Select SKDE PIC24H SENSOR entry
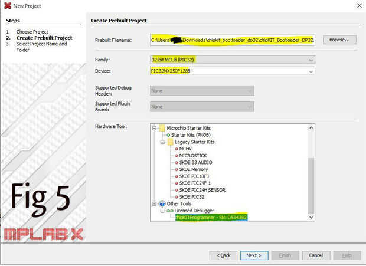This screenshot has height=266, width=366. click(x=202, y=190)
